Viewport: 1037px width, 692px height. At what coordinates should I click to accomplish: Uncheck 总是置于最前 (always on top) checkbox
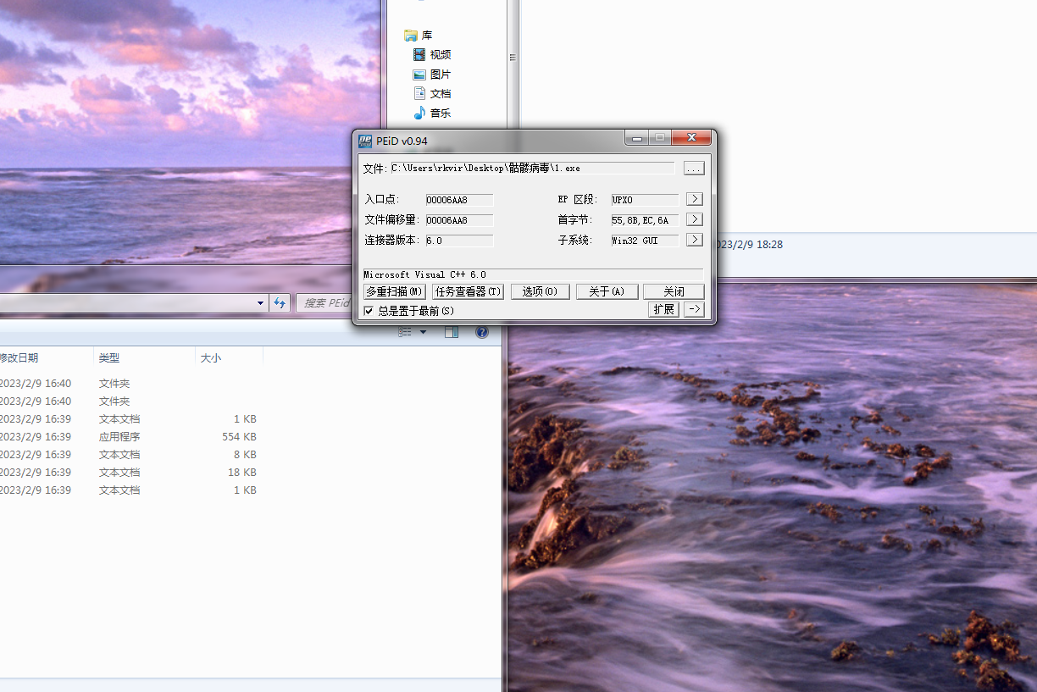(369, 311)
